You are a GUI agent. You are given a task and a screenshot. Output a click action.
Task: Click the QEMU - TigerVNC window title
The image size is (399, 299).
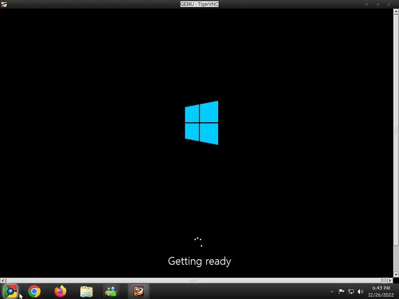click(199, 4)
